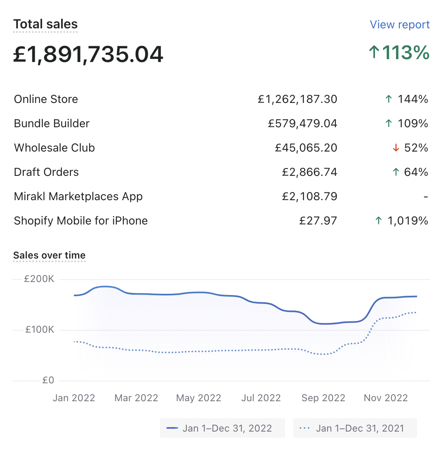Click the dotted line icon in the 2021 legend
Viewport: 443px width, 449px height.
305,428
